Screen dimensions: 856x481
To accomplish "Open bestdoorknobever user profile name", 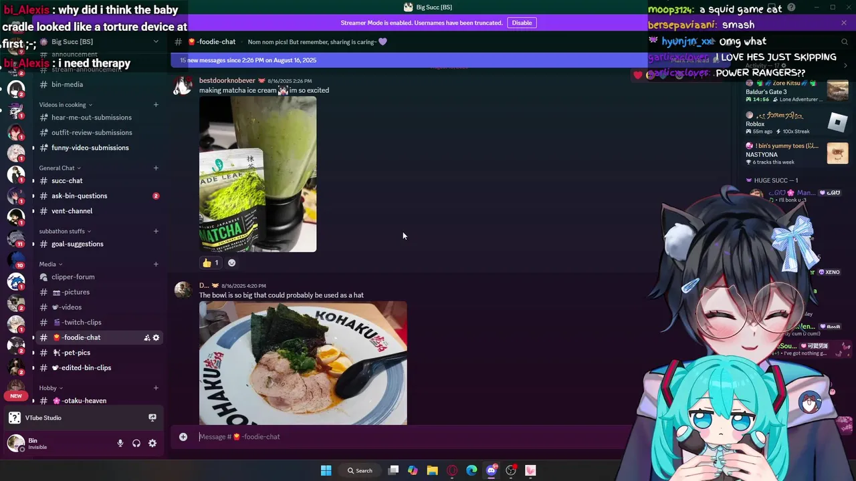I will [x=227, y=81].
